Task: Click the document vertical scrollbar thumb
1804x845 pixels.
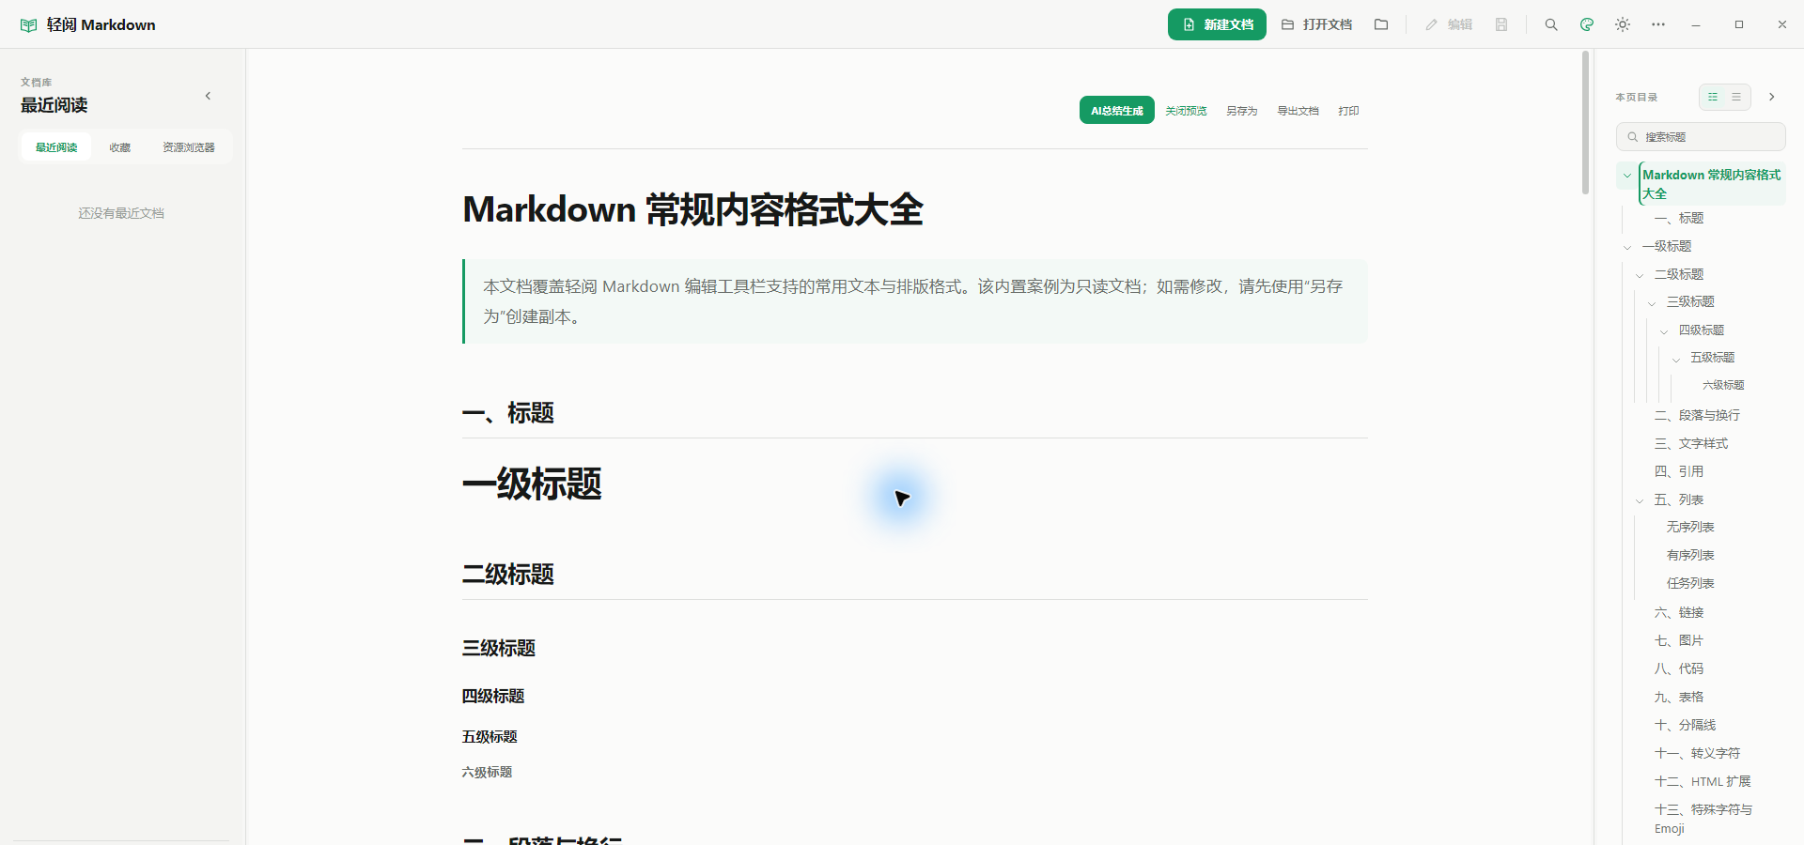Action: 1585,122
